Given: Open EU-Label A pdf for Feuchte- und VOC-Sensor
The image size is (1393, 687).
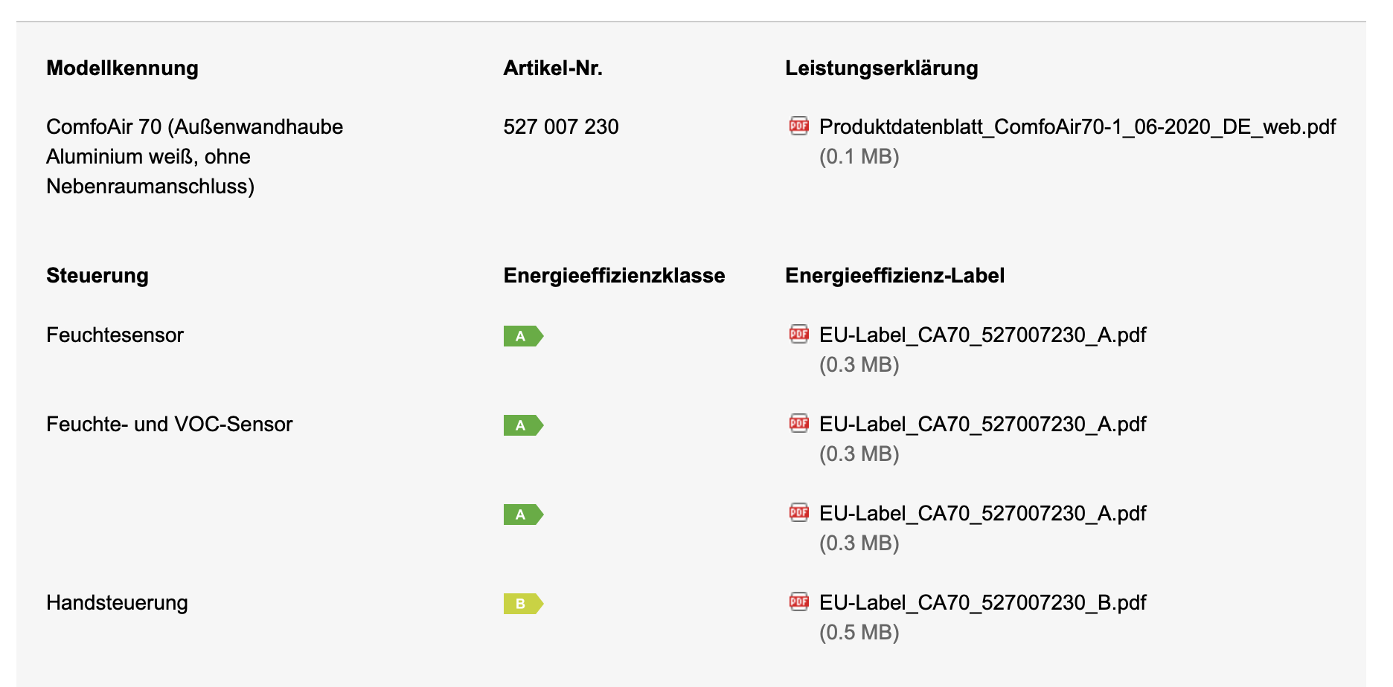Looking at the screenshot, I should [982, 425].
